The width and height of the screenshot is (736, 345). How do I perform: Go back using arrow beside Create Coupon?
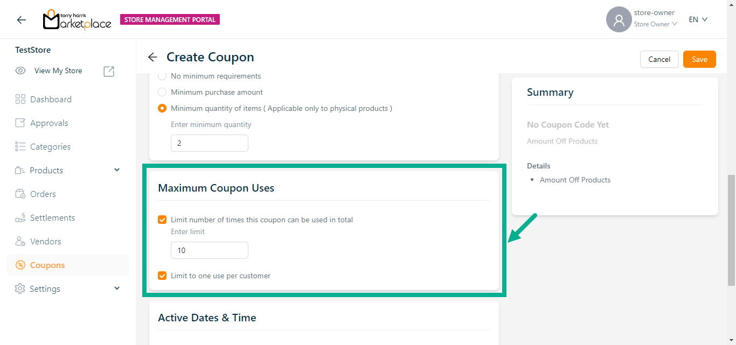tap(152, 57)
